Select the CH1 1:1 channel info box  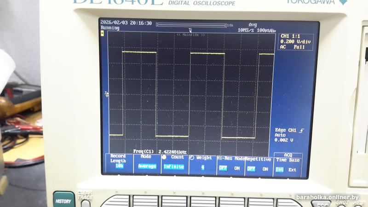296,41
